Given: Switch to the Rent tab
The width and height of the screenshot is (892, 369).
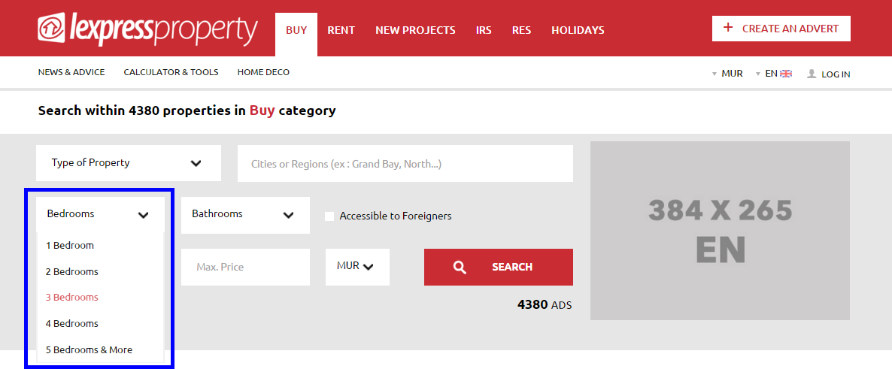Looking at the screenshot, I should [341, 30].
